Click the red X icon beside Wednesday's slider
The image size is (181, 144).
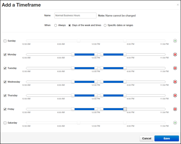pyautogui.click(x=175, y=82)
